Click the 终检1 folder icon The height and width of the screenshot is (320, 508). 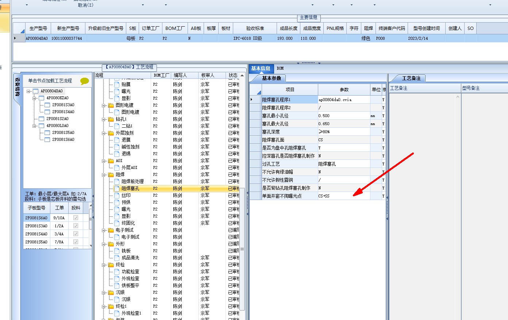[x=111, y=306]
